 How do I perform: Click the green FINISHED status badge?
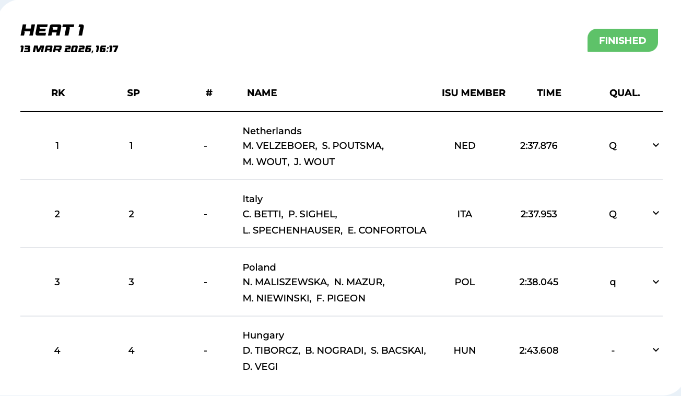click(622, 40)
